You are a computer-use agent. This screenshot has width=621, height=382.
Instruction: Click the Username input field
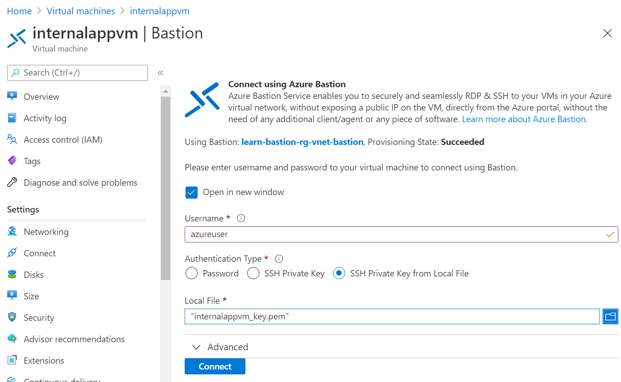coord(401,234)
